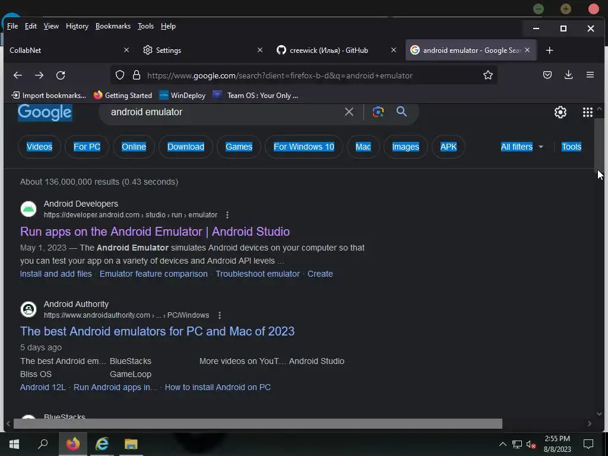Open the notification center icon
This screenshot has height=456, width=608.
tap(588, 444)
